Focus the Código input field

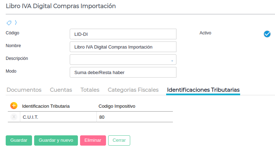click(123, 34)
